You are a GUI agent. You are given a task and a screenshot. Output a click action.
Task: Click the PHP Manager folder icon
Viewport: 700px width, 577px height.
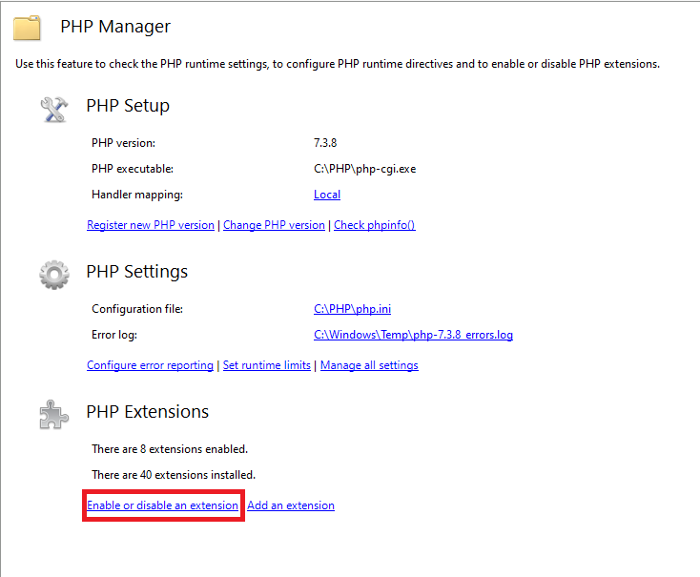[x=27, y=28]
